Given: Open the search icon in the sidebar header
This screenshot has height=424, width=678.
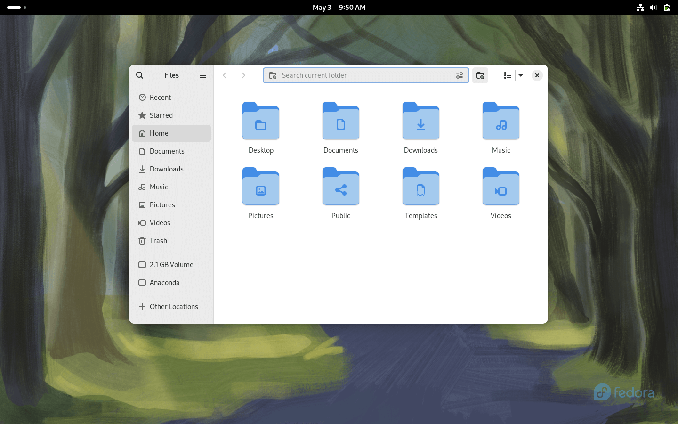Looking at the screenshot, I should point(139,75).
